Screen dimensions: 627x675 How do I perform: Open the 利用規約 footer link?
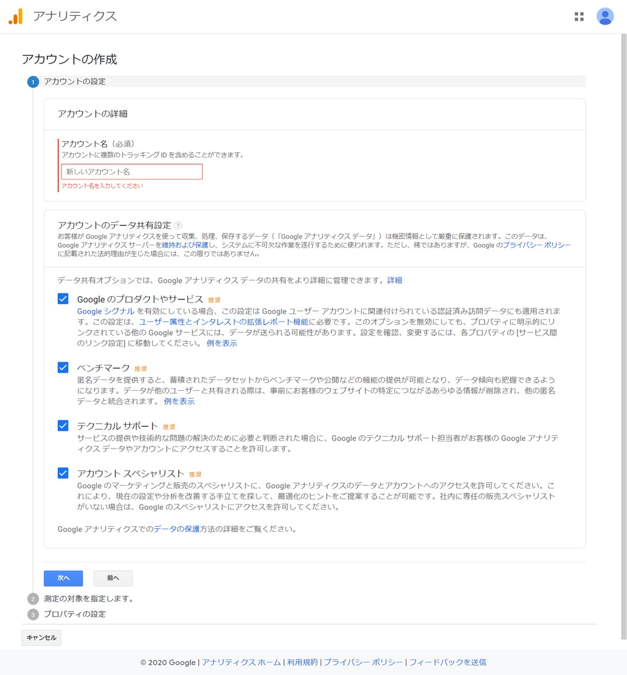[302, 662]
